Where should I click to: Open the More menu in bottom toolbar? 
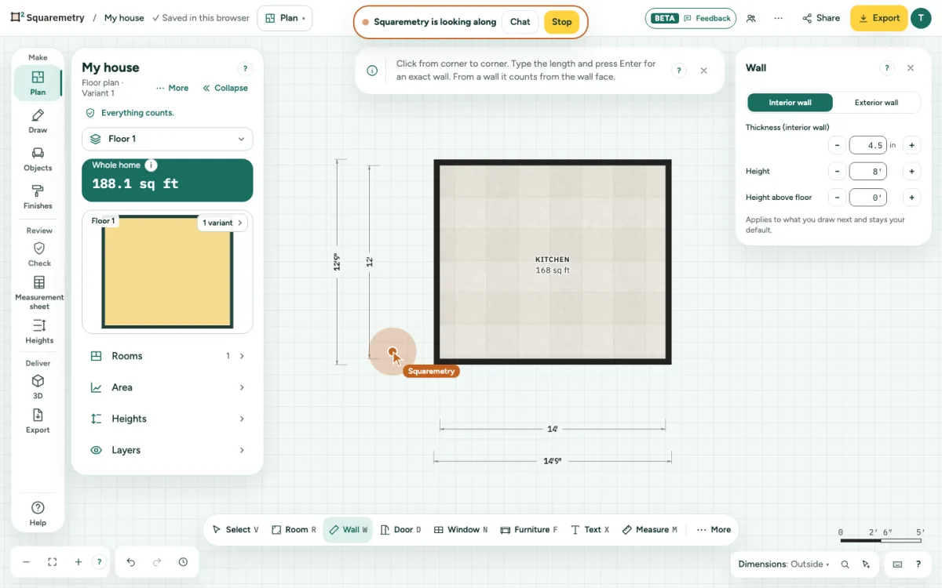[x=714, y=530]
